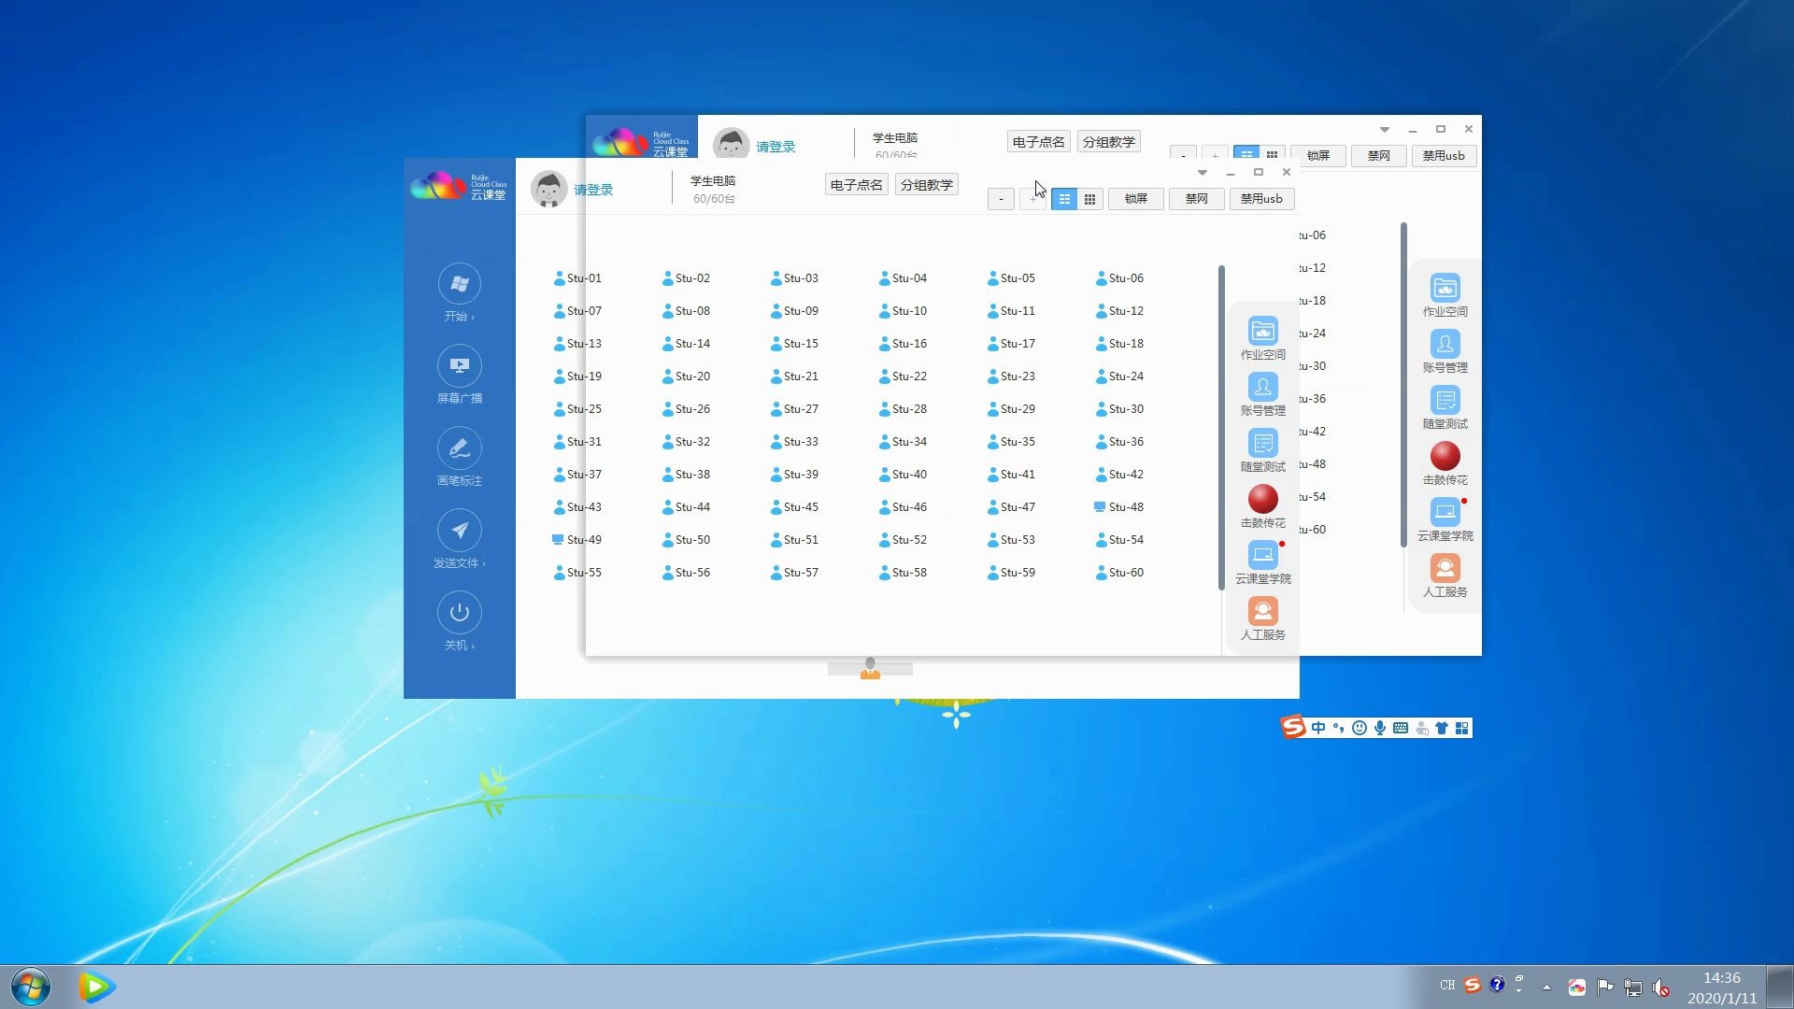The image size is (1794, 1009).
Task: Click 禁用usb in the back window
Action: click(1444, 156)
